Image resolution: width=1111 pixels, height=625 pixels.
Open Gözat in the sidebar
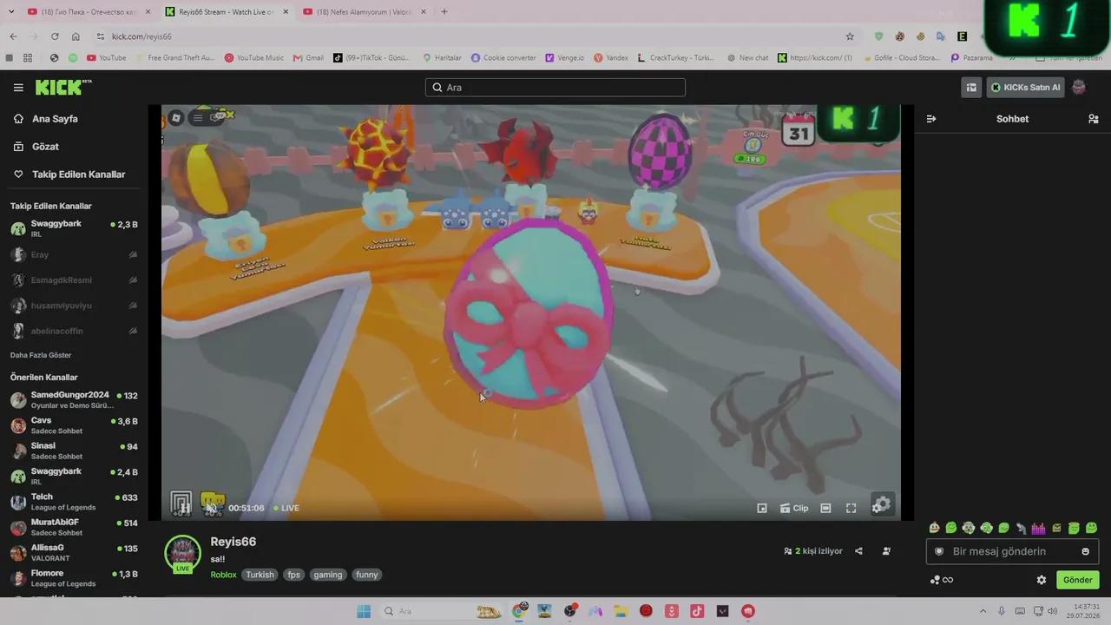45,147
